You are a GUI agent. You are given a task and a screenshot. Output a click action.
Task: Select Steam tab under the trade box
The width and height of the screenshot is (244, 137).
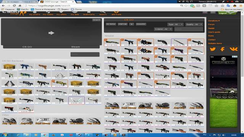[75, 47]
